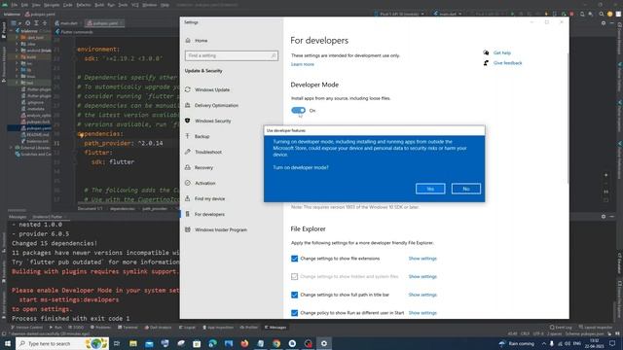Open Activation settings page
623x350 pixels.
[205, 184]
